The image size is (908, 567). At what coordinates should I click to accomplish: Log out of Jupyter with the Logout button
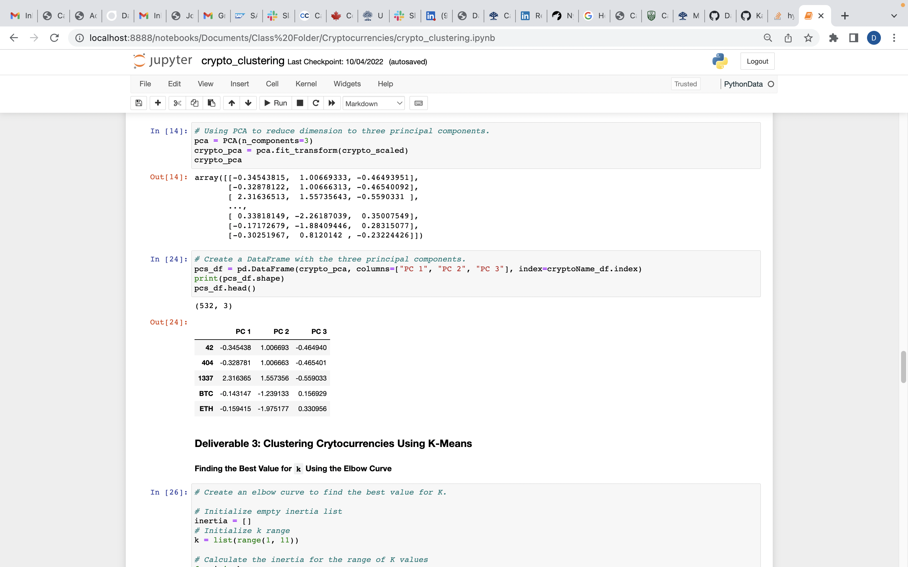tap(757, 61)
